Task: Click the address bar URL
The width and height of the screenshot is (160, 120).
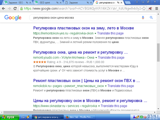Action: [83, 9]
